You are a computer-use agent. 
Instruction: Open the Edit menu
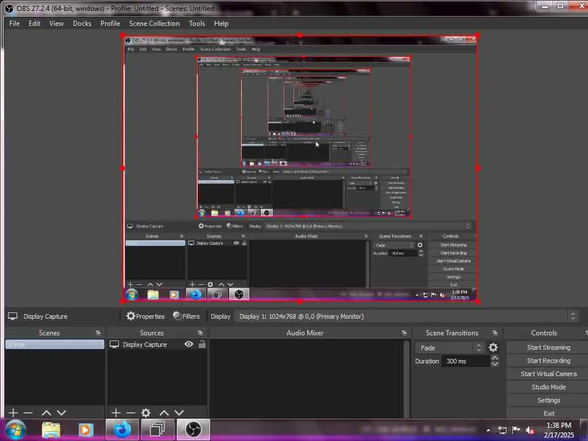[34, 23]
